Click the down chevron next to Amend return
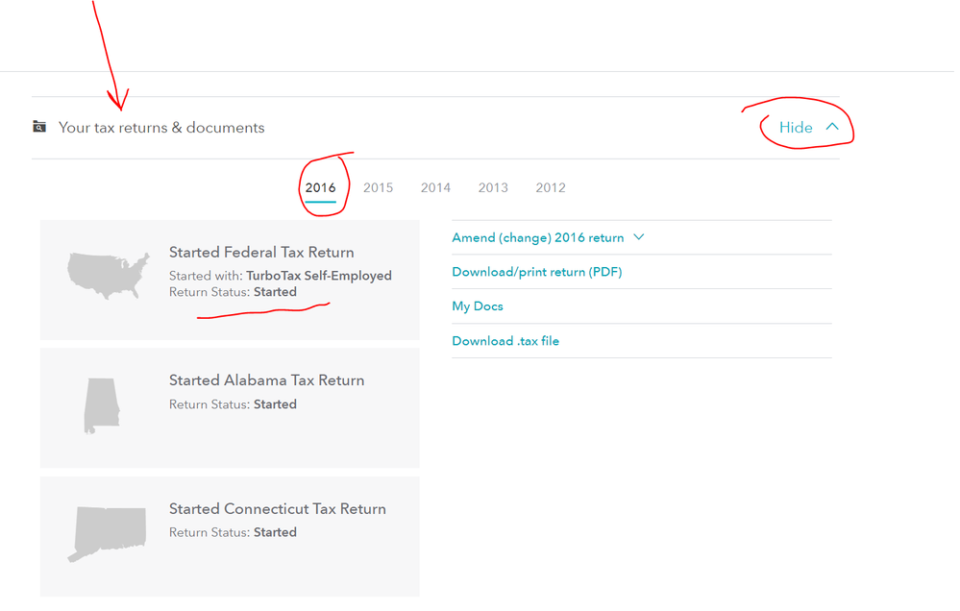 [x=638, y=237]
